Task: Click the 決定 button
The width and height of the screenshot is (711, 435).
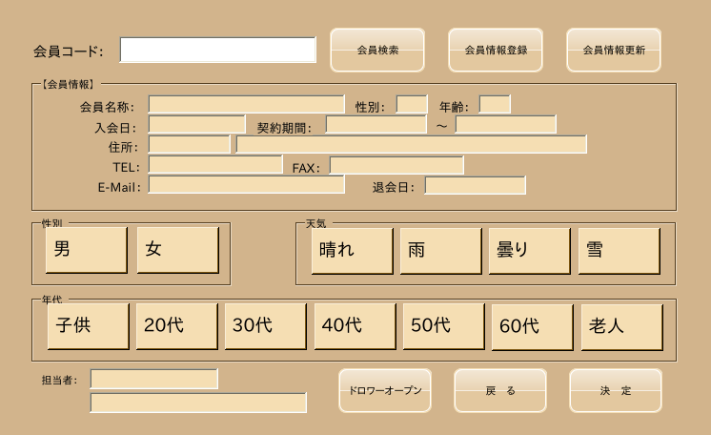Action: pos(616,390)
